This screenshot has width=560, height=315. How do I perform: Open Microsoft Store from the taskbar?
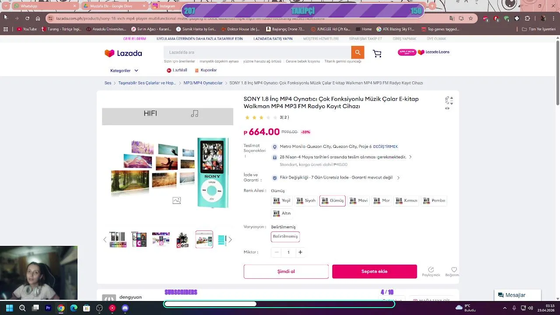[x=87, y=308]
